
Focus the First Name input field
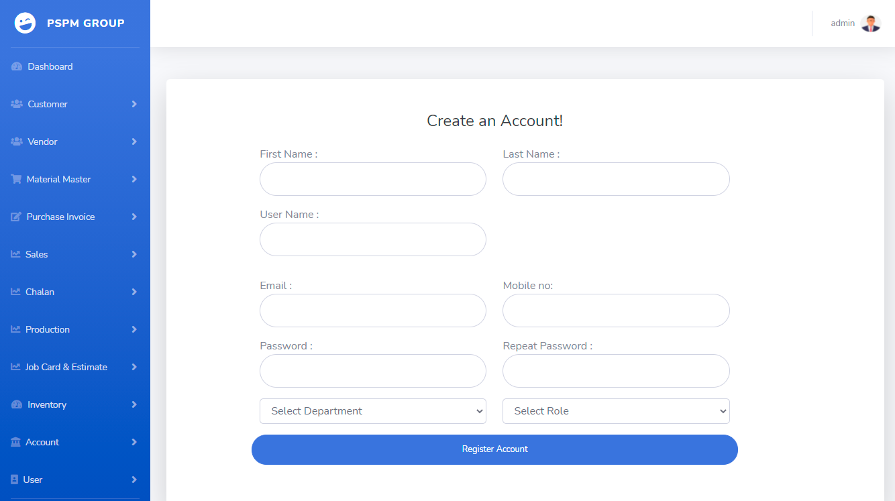[x=372, y=179]
